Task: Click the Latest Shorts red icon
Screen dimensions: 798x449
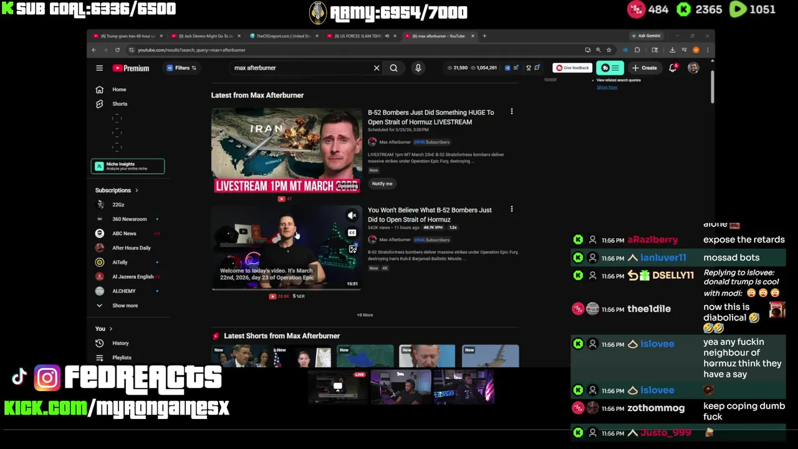Action: 216,336
